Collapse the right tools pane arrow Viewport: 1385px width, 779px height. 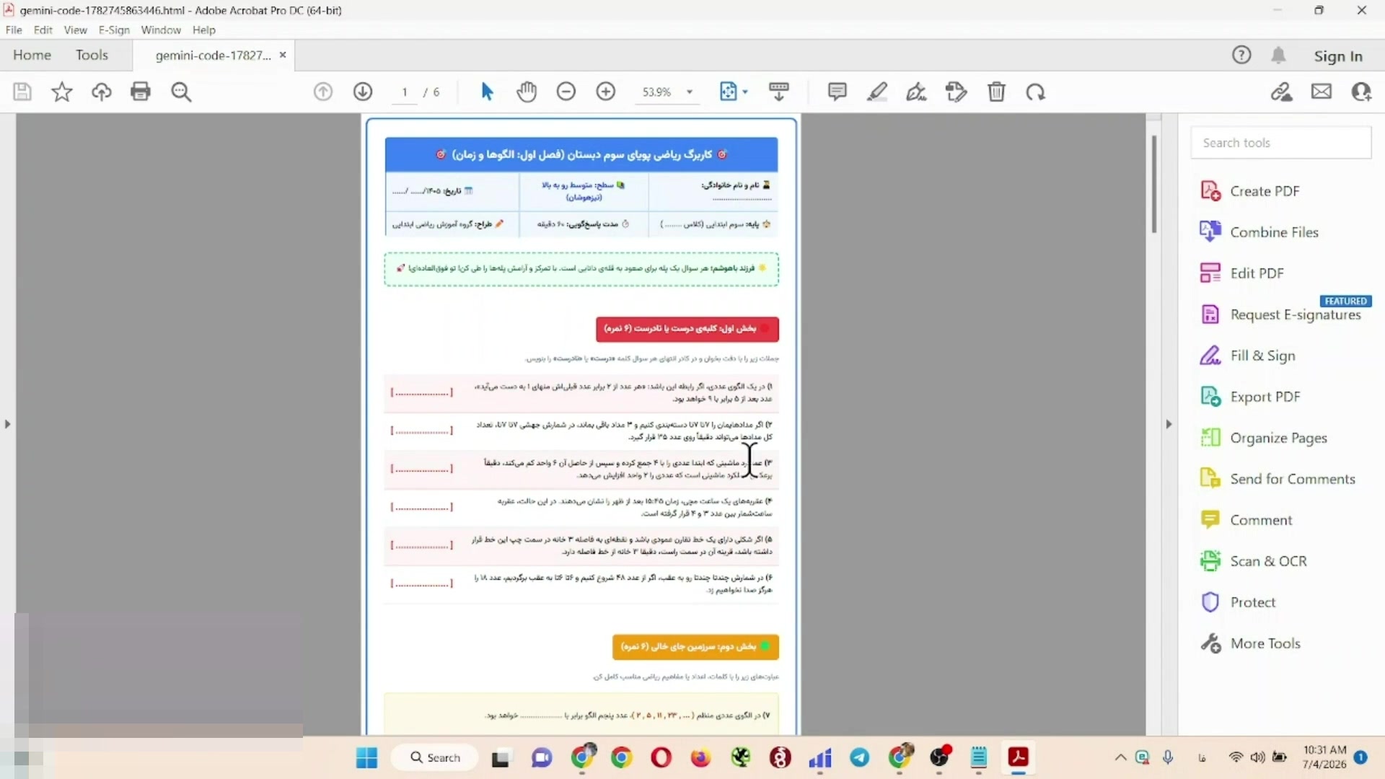pyautogui.click(x=1169, y=424)
